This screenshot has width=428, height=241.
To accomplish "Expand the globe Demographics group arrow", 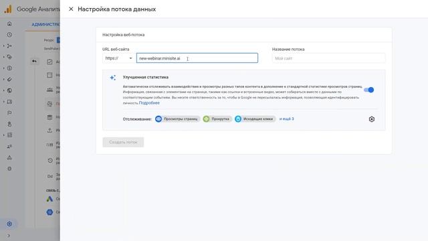I will 4,90.
